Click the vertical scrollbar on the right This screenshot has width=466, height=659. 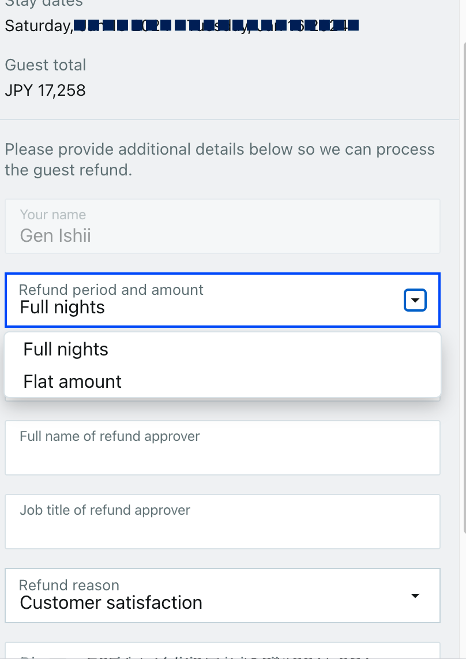[463, 289]
